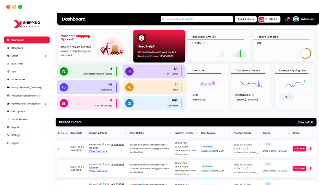Click the Cancelled status icon
319x185 pixels.
coord(64,87)
